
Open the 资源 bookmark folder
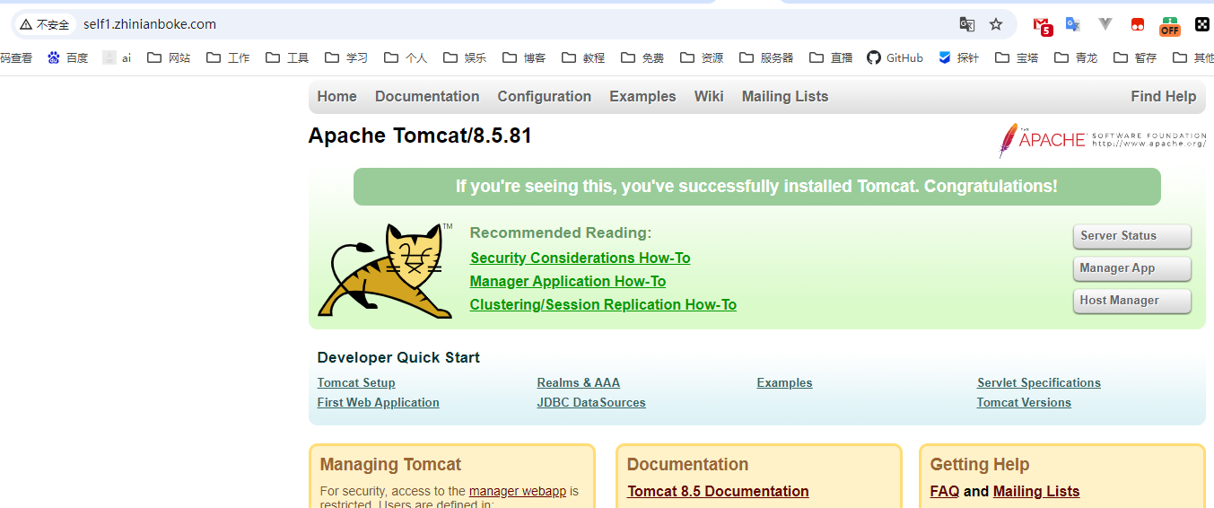point(702,57)
